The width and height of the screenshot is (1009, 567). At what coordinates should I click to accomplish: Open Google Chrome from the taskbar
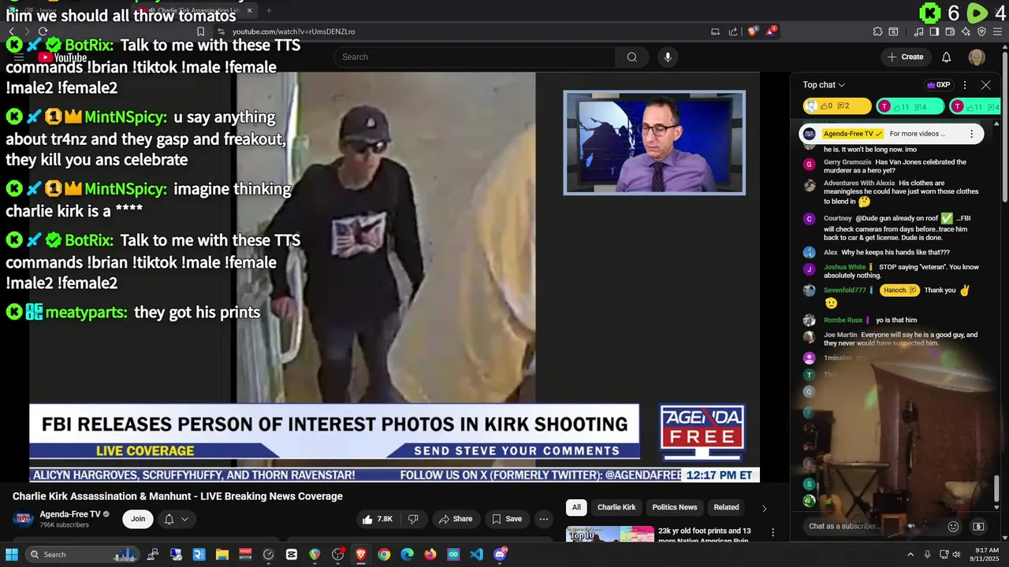[x=384, y=554]
